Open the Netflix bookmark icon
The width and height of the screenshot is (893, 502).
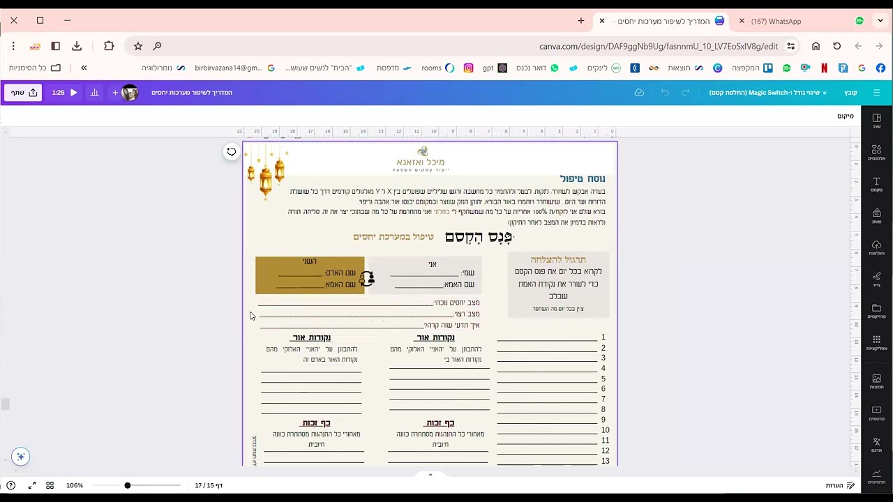click(x=824, y=68)
